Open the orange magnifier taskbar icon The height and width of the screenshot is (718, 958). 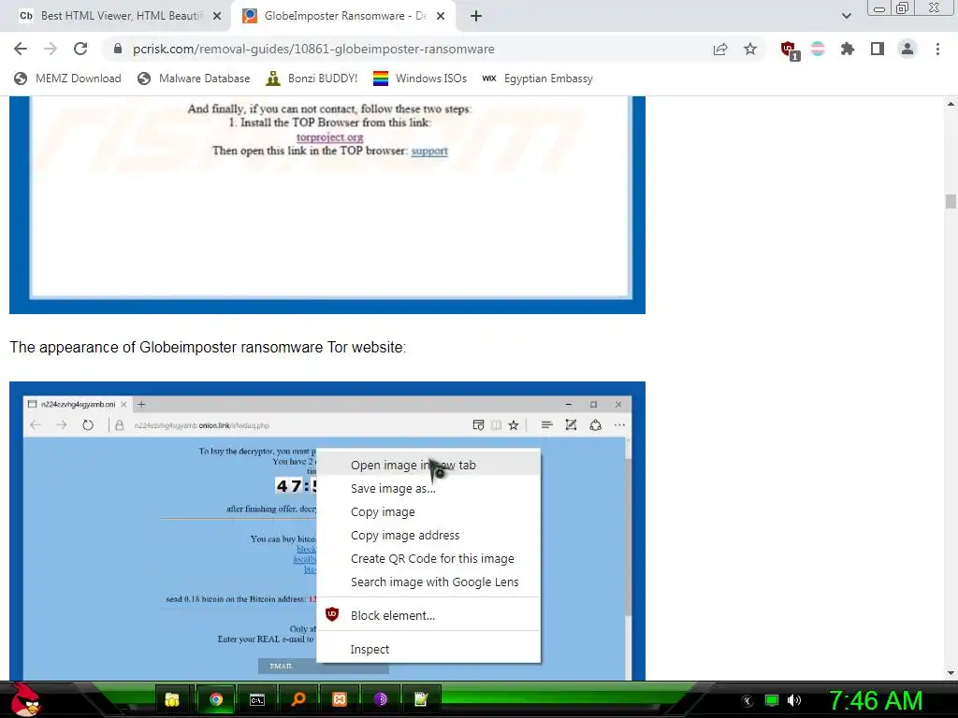(298, 699)
